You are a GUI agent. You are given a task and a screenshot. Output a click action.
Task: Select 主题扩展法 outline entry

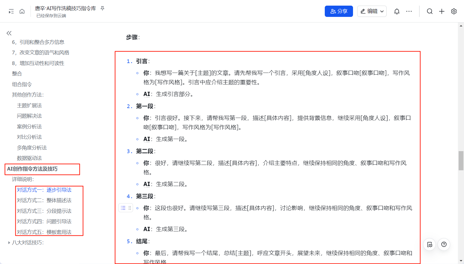pos(29,106)
